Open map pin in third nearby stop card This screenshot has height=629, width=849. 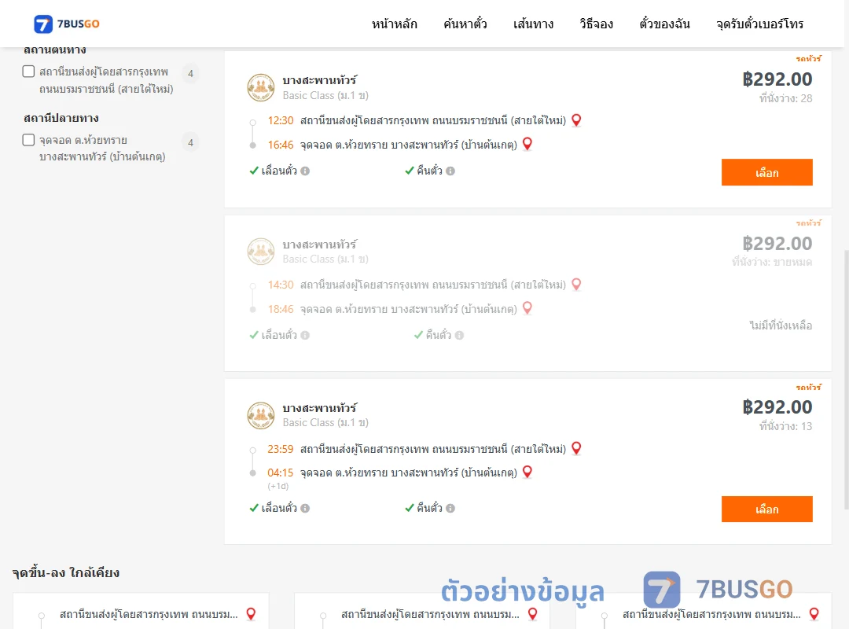[814, 614]
